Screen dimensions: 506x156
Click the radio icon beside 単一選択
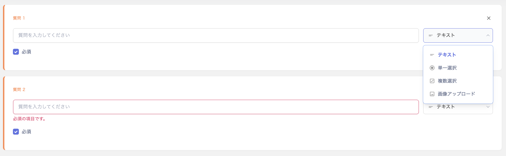tap(432, 68)
